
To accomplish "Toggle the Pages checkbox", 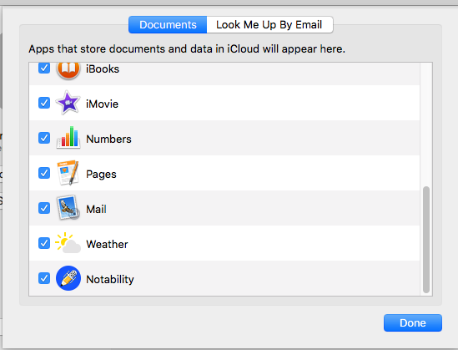I will [x=44, y=173].
